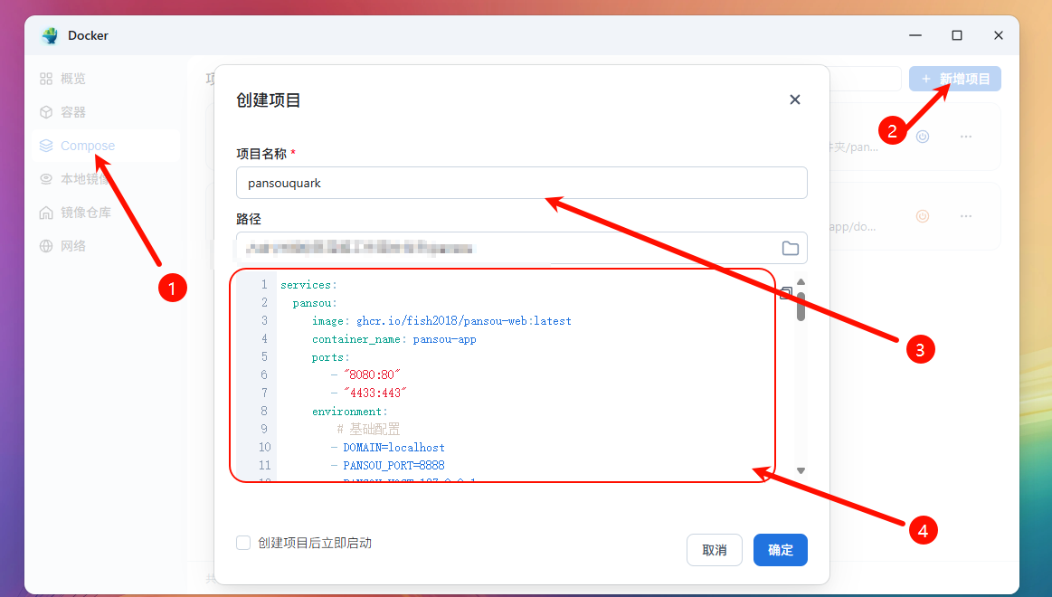Open the more options menu beside the orange power icon
The width and height of the screenshot is (1052, 597).
pos(965,216)
